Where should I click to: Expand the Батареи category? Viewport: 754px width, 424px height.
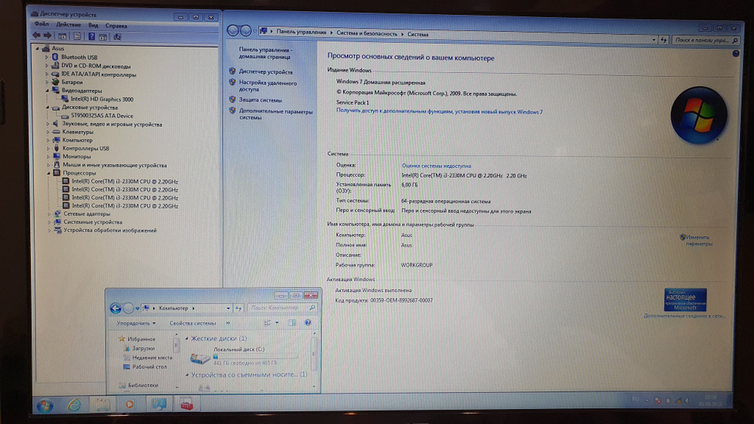pos(47,82)
